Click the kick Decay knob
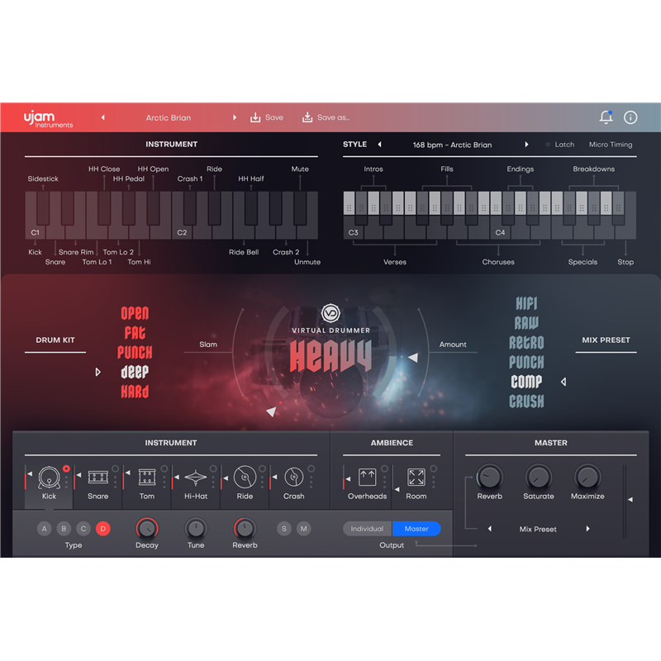The width and height of the screenshot is (661, 661). [x=147, y=528]
